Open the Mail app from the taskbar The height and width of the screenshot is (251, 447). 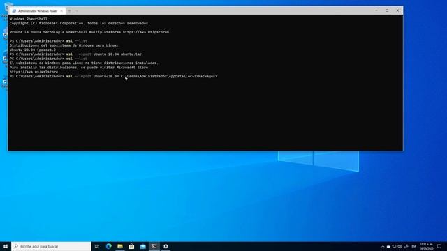(142, 246)
